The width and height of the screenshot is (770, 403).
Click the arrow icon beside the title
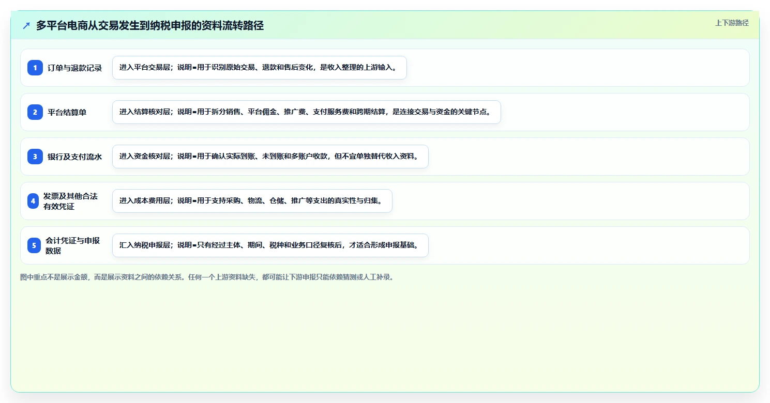(26, 26)
